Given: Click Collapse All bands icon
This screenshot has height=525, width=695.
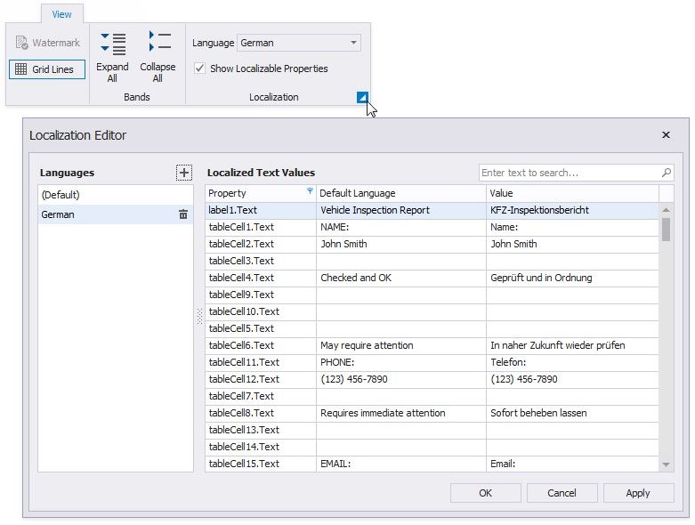Looking at the screenshot, I should point(158,42).
